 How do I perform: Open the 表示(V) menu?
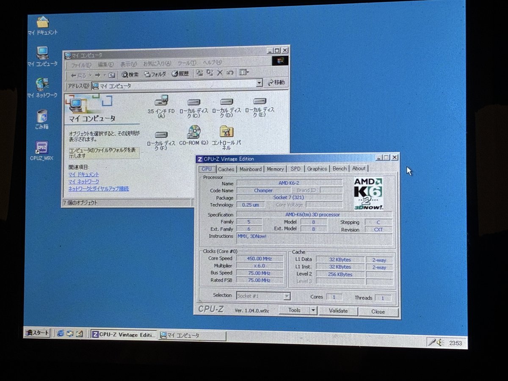(128, 64)
